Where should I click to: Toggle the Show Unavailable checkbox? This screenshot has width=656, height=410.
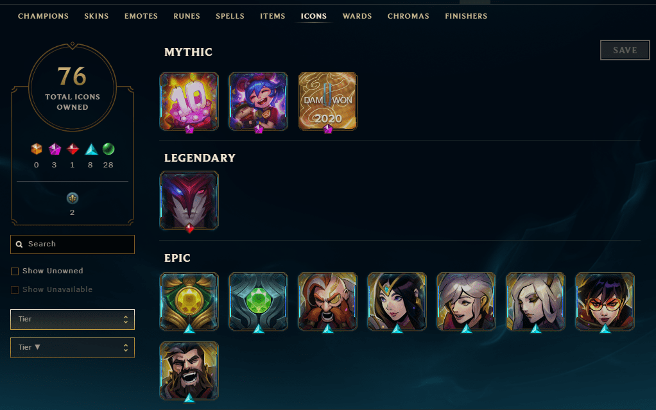pos(15,289)
